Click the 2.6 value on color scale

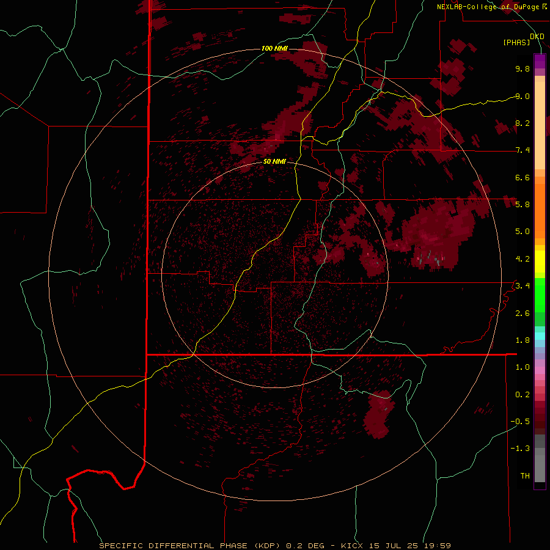coord(522,313)
